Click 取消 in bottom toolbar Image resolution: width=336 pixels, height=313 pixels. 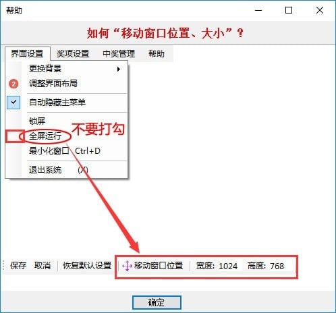(43, 266)
